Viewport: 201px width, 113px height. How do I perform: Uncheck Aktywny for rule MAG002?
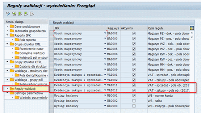coord(134,33)
